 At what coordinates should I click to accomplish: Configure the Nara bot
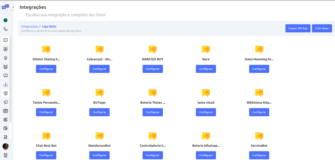[x=206, y=69]
